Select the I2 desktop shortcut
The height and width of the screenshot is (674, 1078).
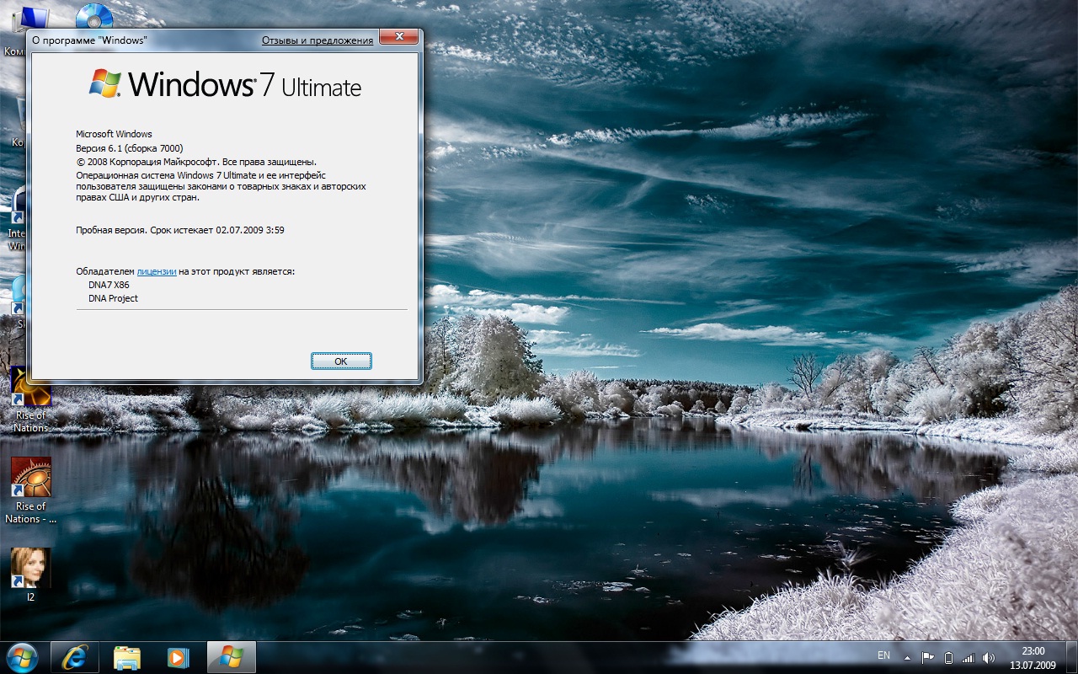[31, 569]
